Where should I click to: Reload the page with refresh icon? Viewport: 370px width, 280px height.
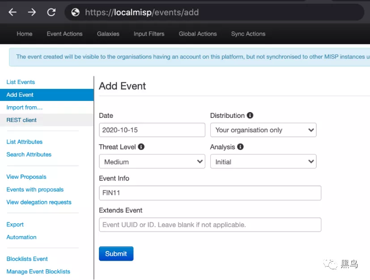(x=51, y=13)
